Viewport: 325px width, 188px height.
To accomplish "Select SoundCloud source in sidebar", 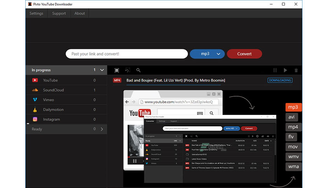I will (x=53, y=90).
